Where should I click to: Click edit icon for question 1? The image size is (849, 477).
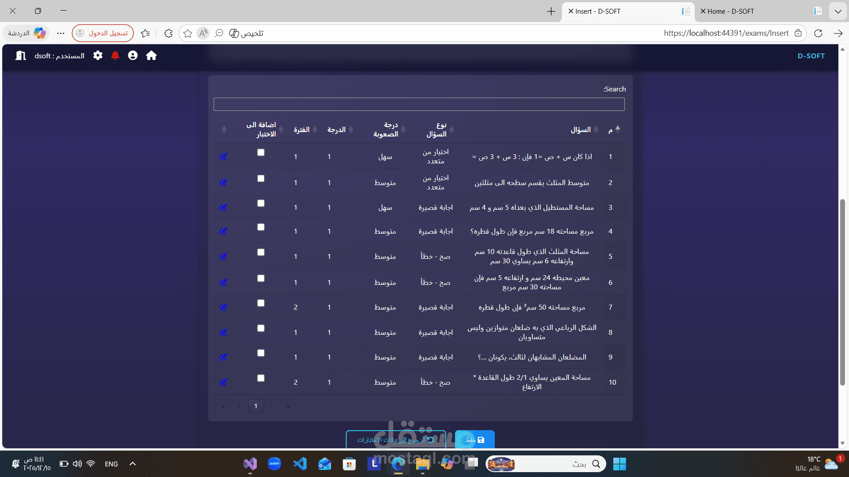[x=223, y=156]
